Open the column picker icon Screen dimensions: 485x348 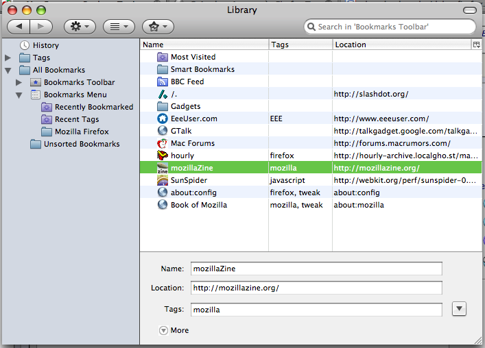(x=477, y=45)
